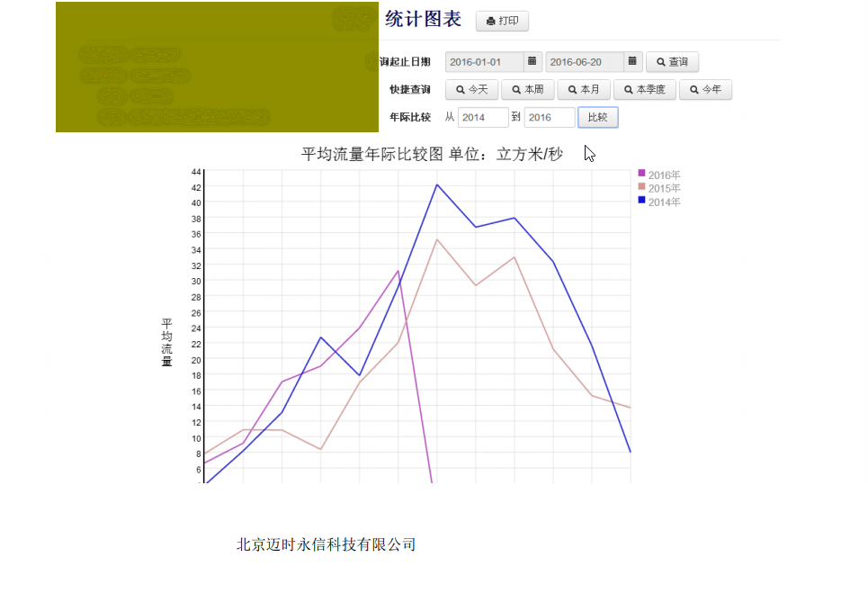Select the 本周 quick query button
Screen dimensions: 868x611
[527, 90]
